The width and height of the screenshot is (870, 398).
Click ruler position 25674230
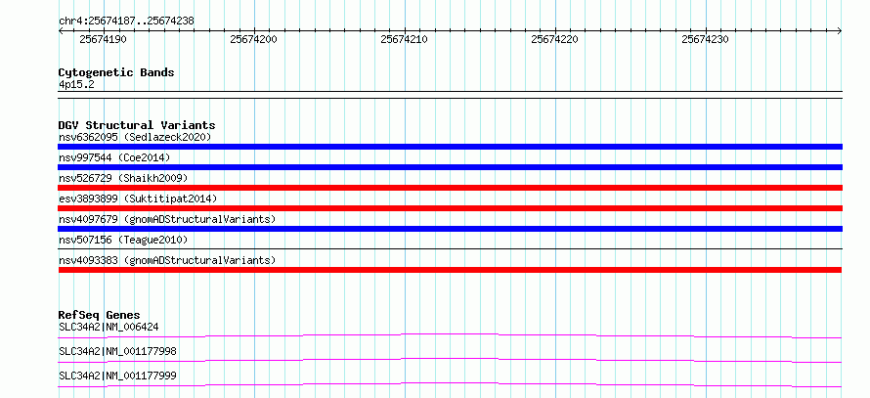pyautogui.click(x=705, y=39)
